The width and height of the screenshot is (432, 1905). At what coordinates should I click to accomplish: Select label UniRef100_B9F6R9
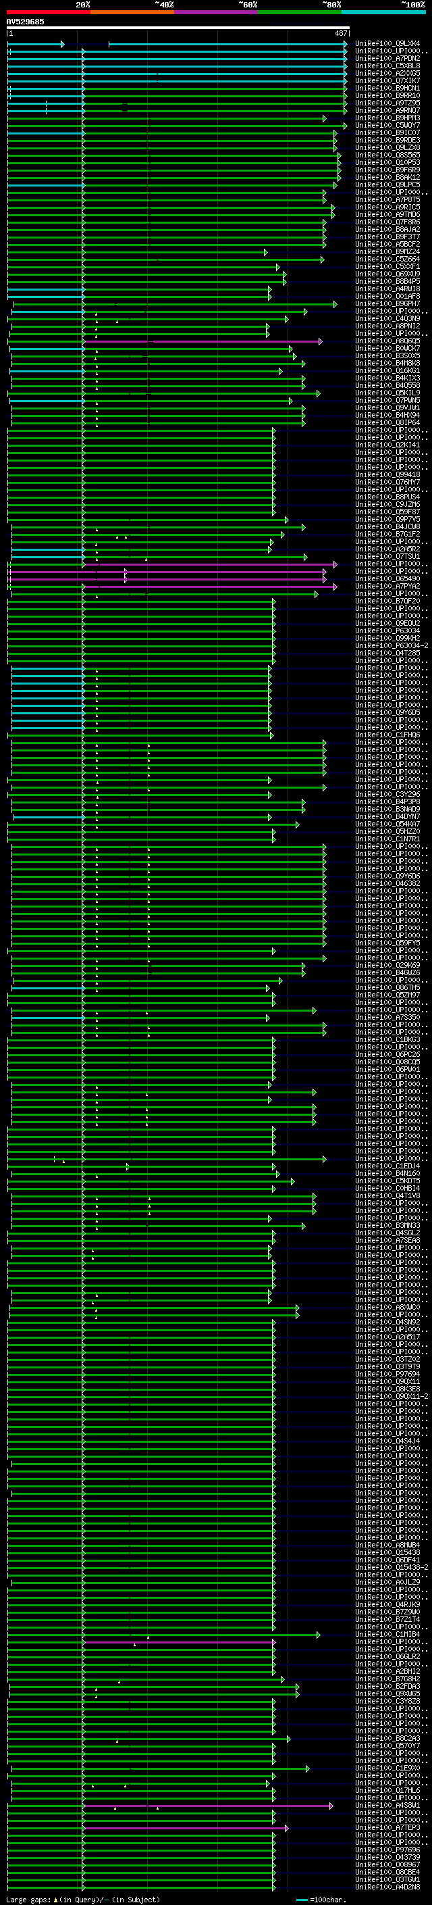[387, 170]
